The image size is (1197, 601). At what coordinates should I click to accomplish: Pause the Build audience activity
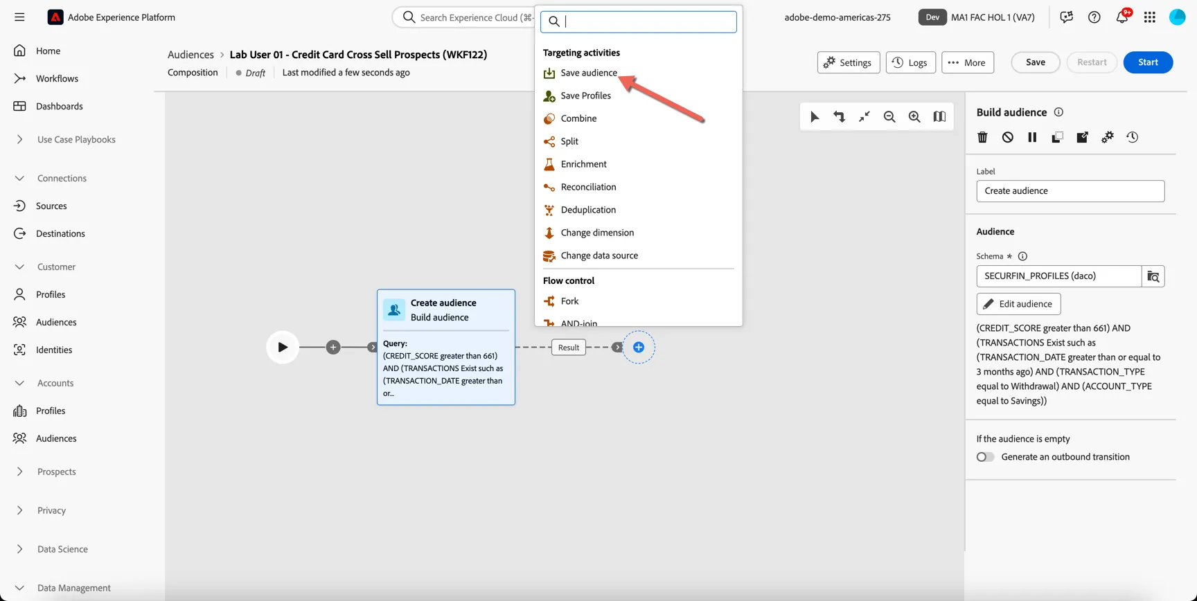(1032, 137)
